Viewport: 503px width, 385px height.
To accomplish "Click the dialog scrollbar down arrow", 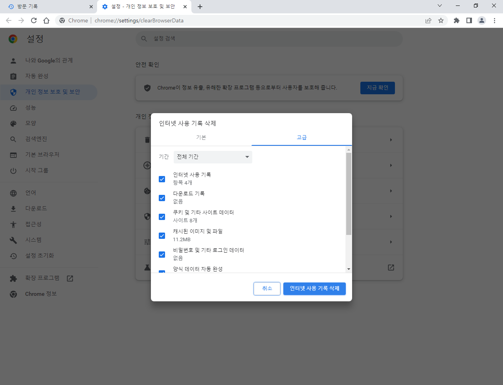I will (349, 269).
